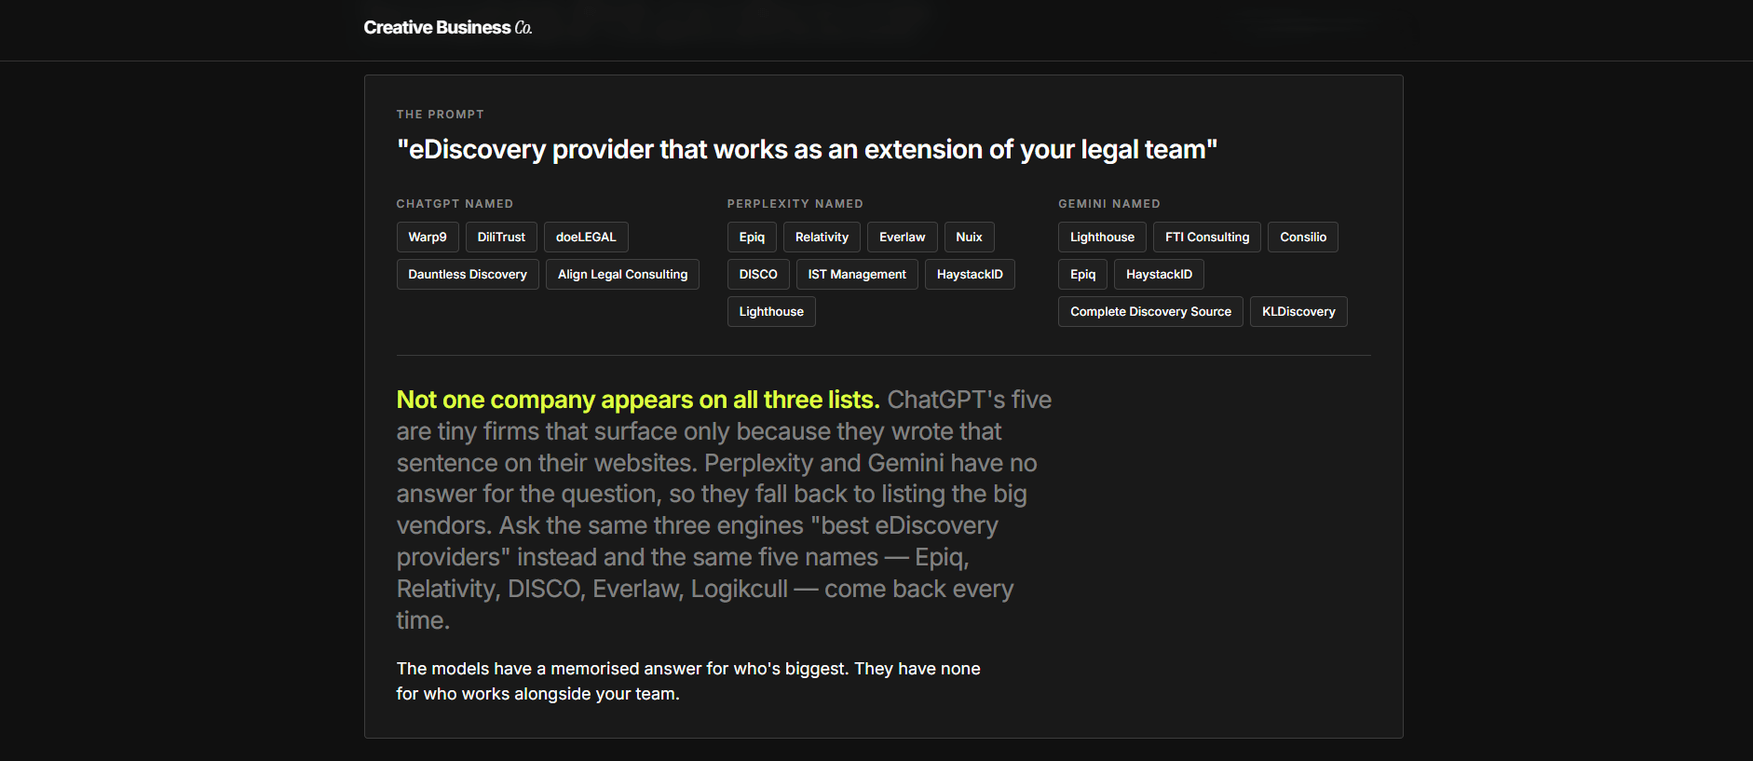Viewport: 1753px width, 761px height.
Task: Select the FTI Consulting tag
Action: tap(1207, 238)
